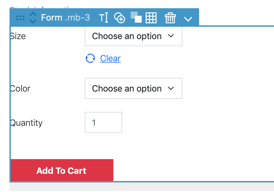The image size is (274, 192).
Task: Move the Form block up with the up arrow
Action: 33,14
